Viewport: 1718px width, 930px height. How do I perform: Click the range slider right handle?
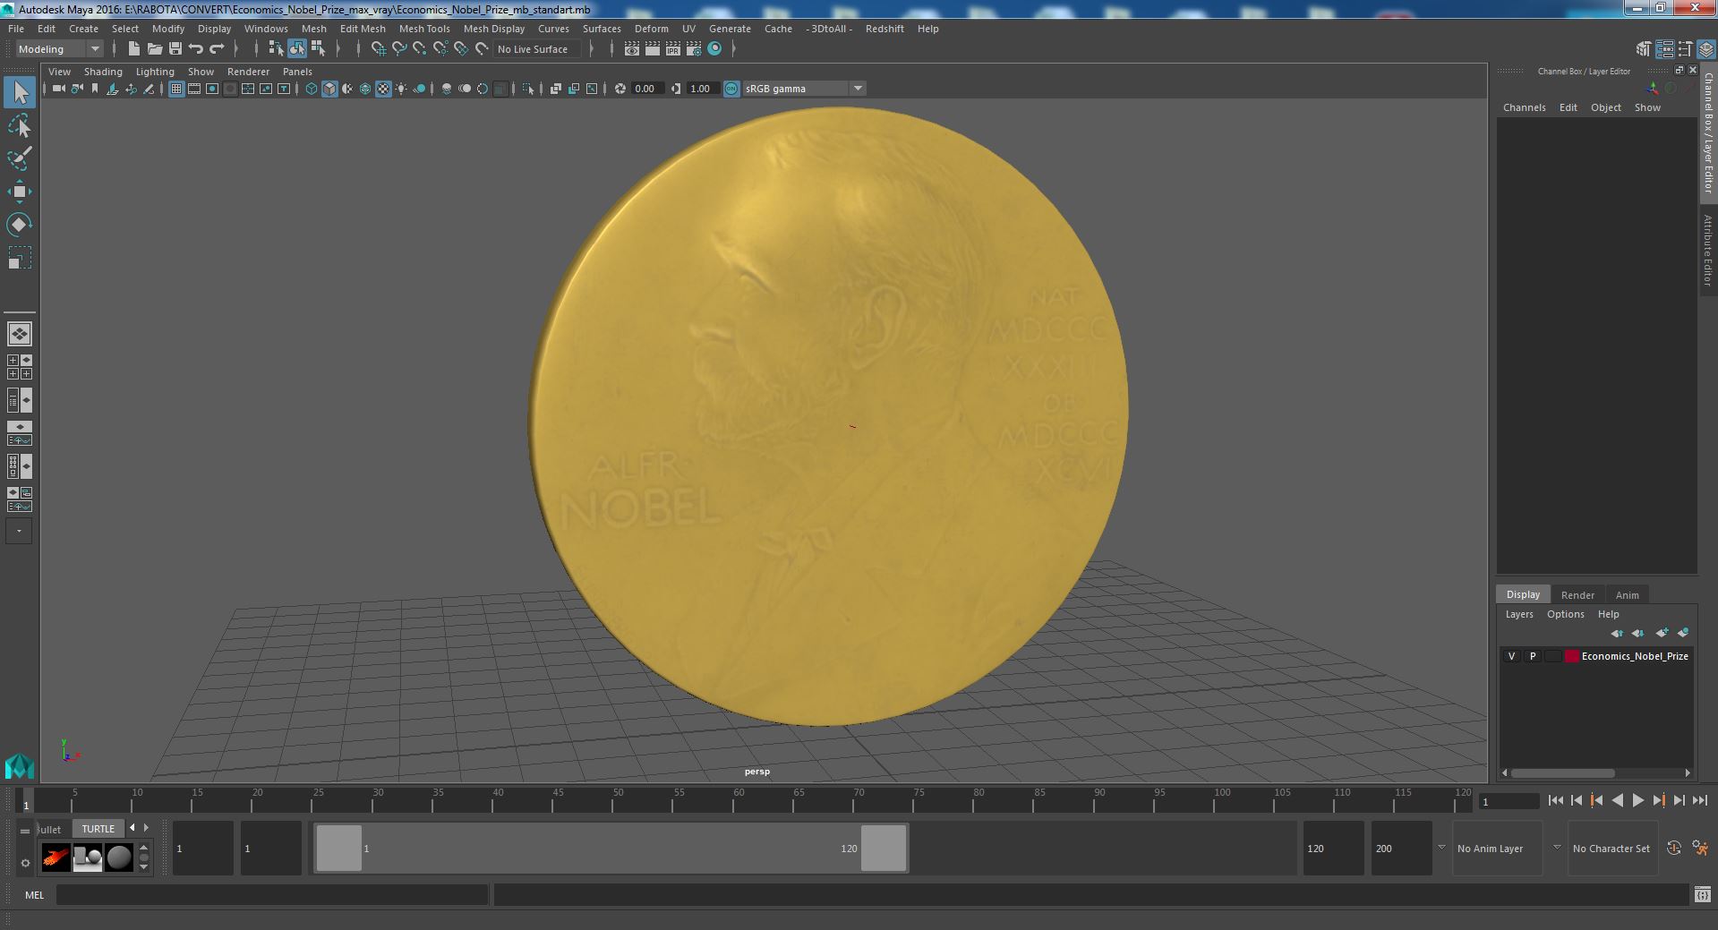(x=884, y=848)
